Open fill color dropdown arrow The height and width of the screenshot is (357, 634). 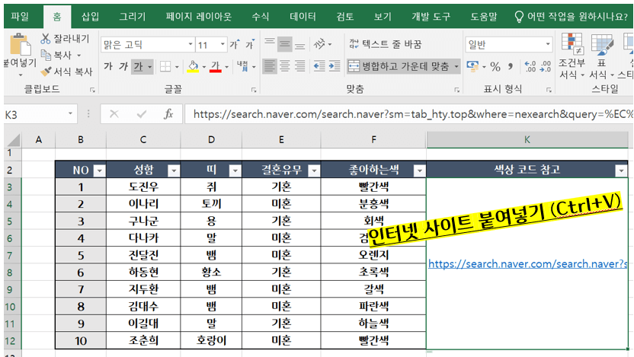(x=203, y=67)
